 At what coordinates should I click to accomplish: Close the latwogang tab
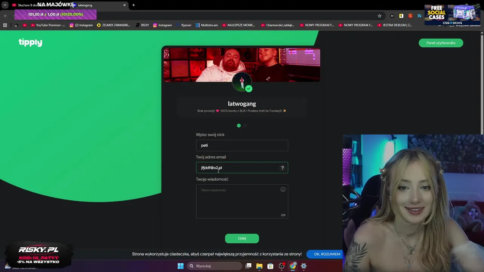pyautogui.click(x=124, y=5)
